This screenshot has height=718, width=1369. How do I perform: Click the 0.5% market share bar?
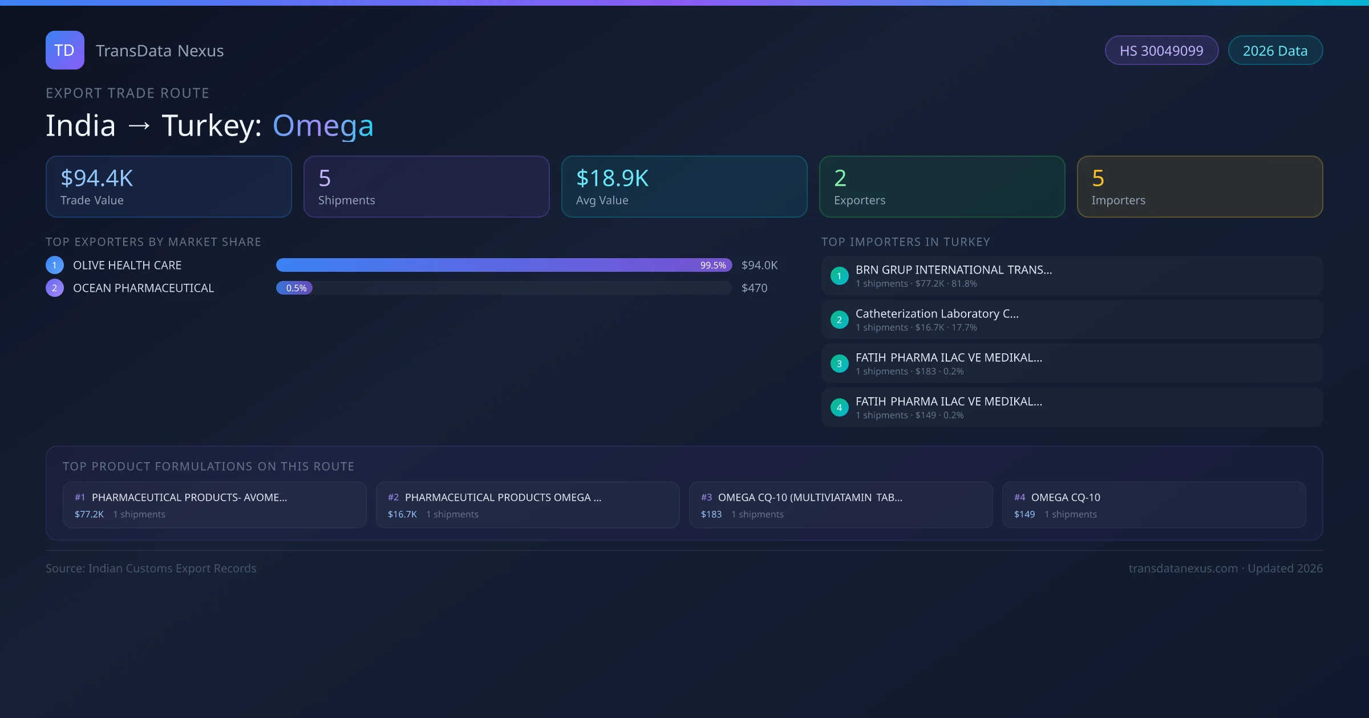pos(294,288)
